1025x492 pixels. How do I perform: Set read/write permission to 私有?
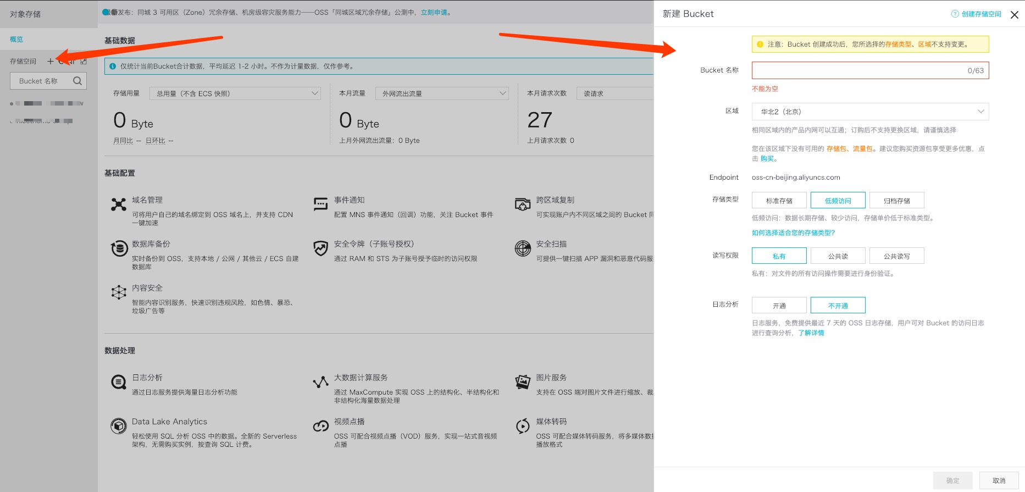point(779,256)
